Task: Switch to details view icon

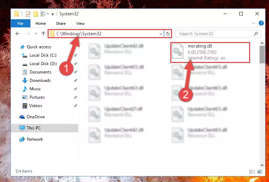Action: click(252, 171)
